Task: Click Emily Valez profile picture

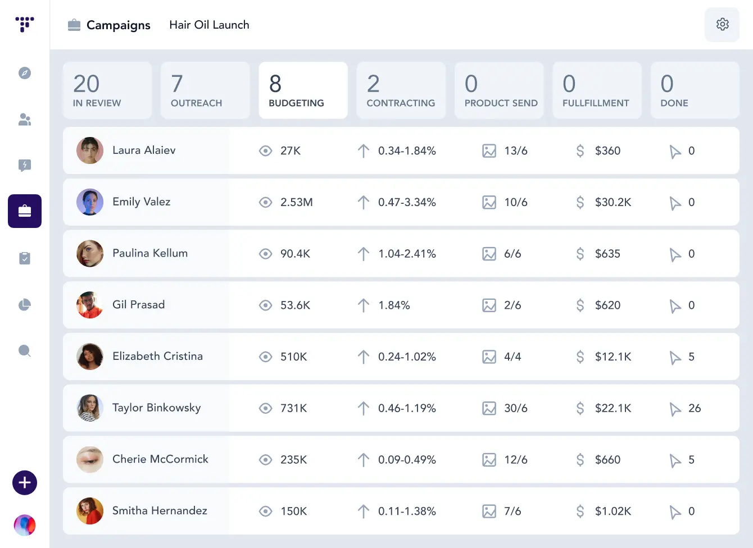Action: point(90,202)
